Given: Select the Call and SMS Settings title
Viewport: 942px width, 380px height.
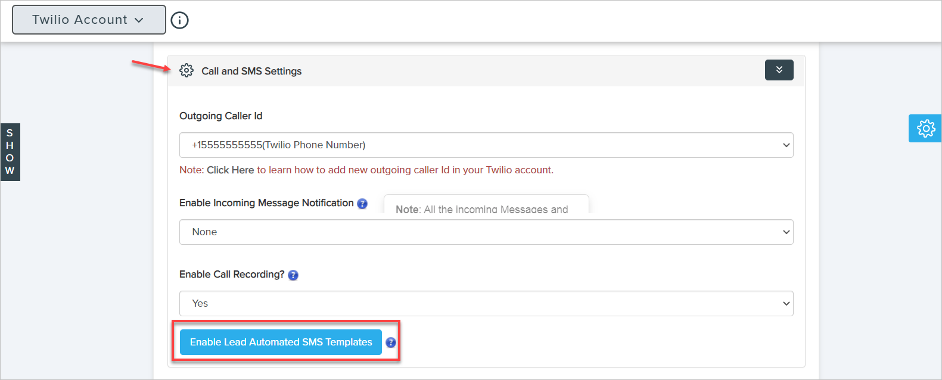Looking at the screenshot, I should (251, 71).
